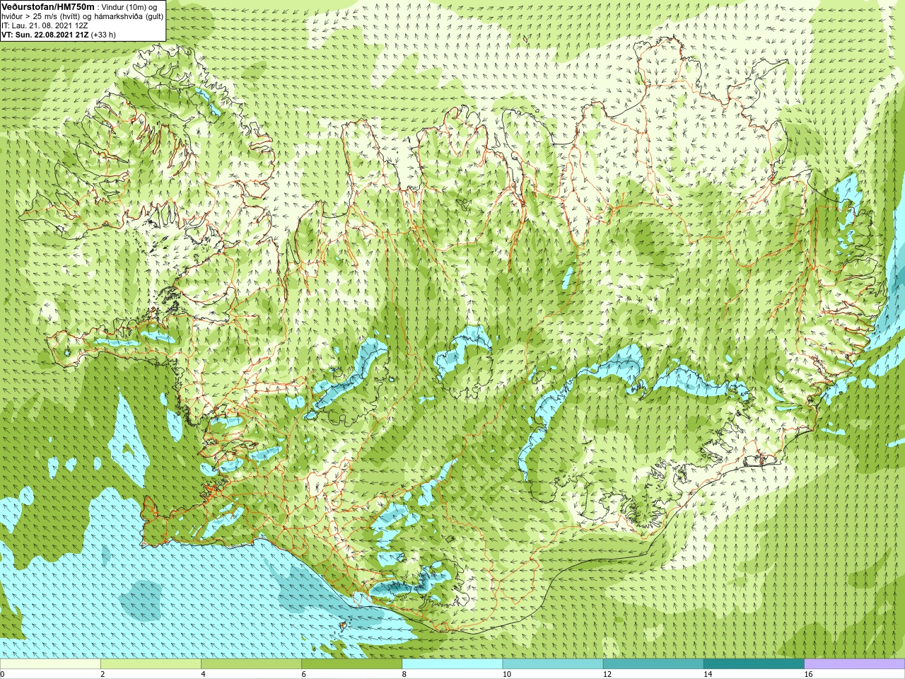Screen dimensions: 905x679
Task: Click the pale yellow 0–2 legend swatch
Action: click(x=50, y=664)
